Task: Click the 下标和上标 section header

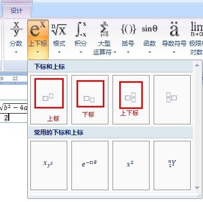Action: click(110, 67)
